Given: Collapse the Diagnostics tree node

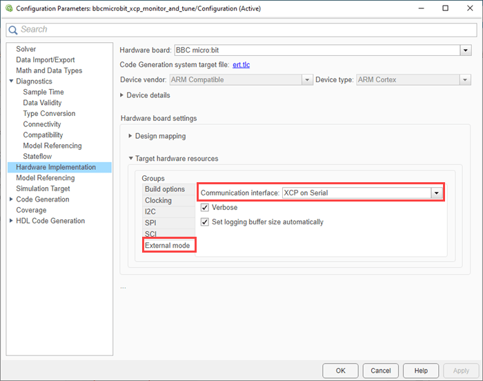Looking at the screenshot, I should [x=12, y=81].
